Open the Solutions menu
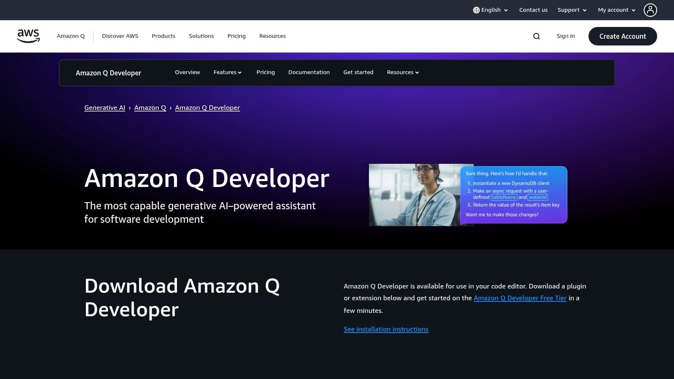Image resolution: width=674 pixels, height=379 pixels. coord(201,36)
